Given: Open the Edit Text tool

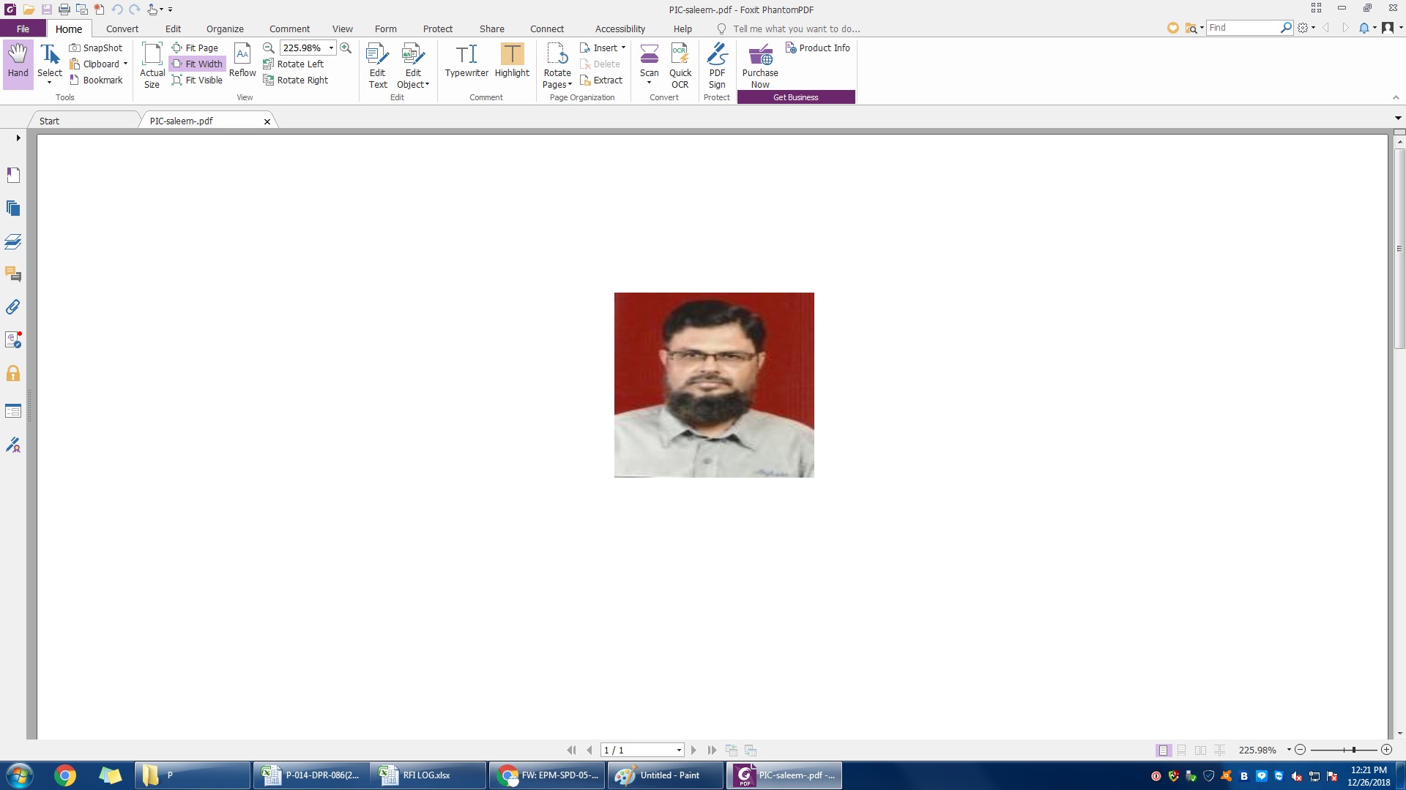Looking at the screenshot, I should 377,64.
